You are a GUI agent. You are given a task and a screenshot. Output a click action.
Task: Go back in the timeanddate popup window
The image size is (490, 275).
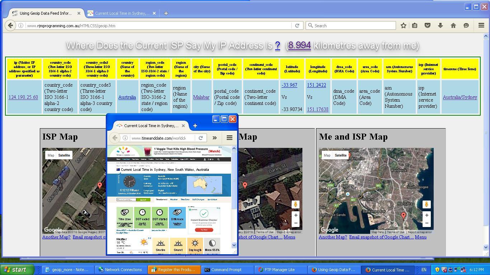[115, 138]
